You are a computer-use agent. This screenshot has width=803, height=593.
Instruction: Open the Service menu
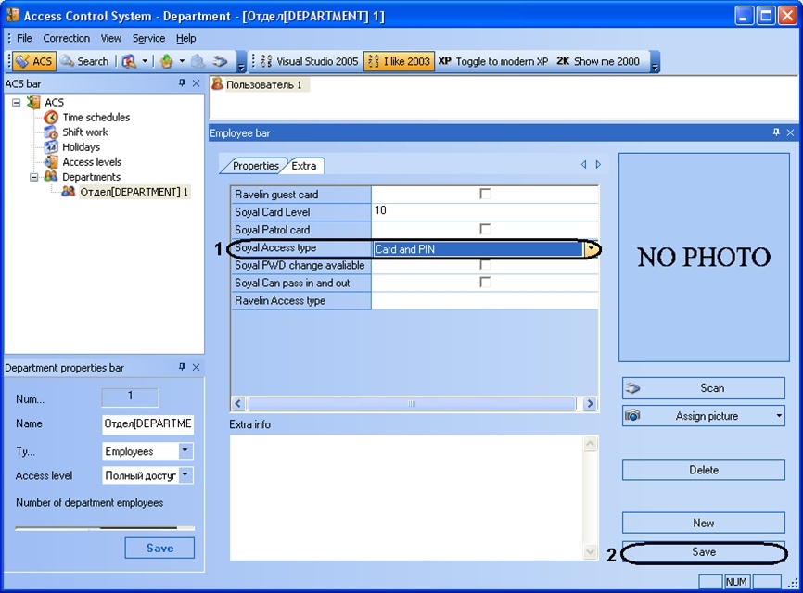point(148,38)
